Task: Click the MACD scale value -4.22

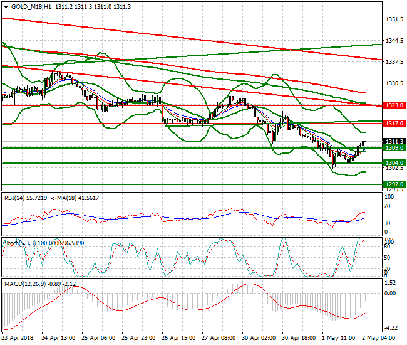Action: 391,328
